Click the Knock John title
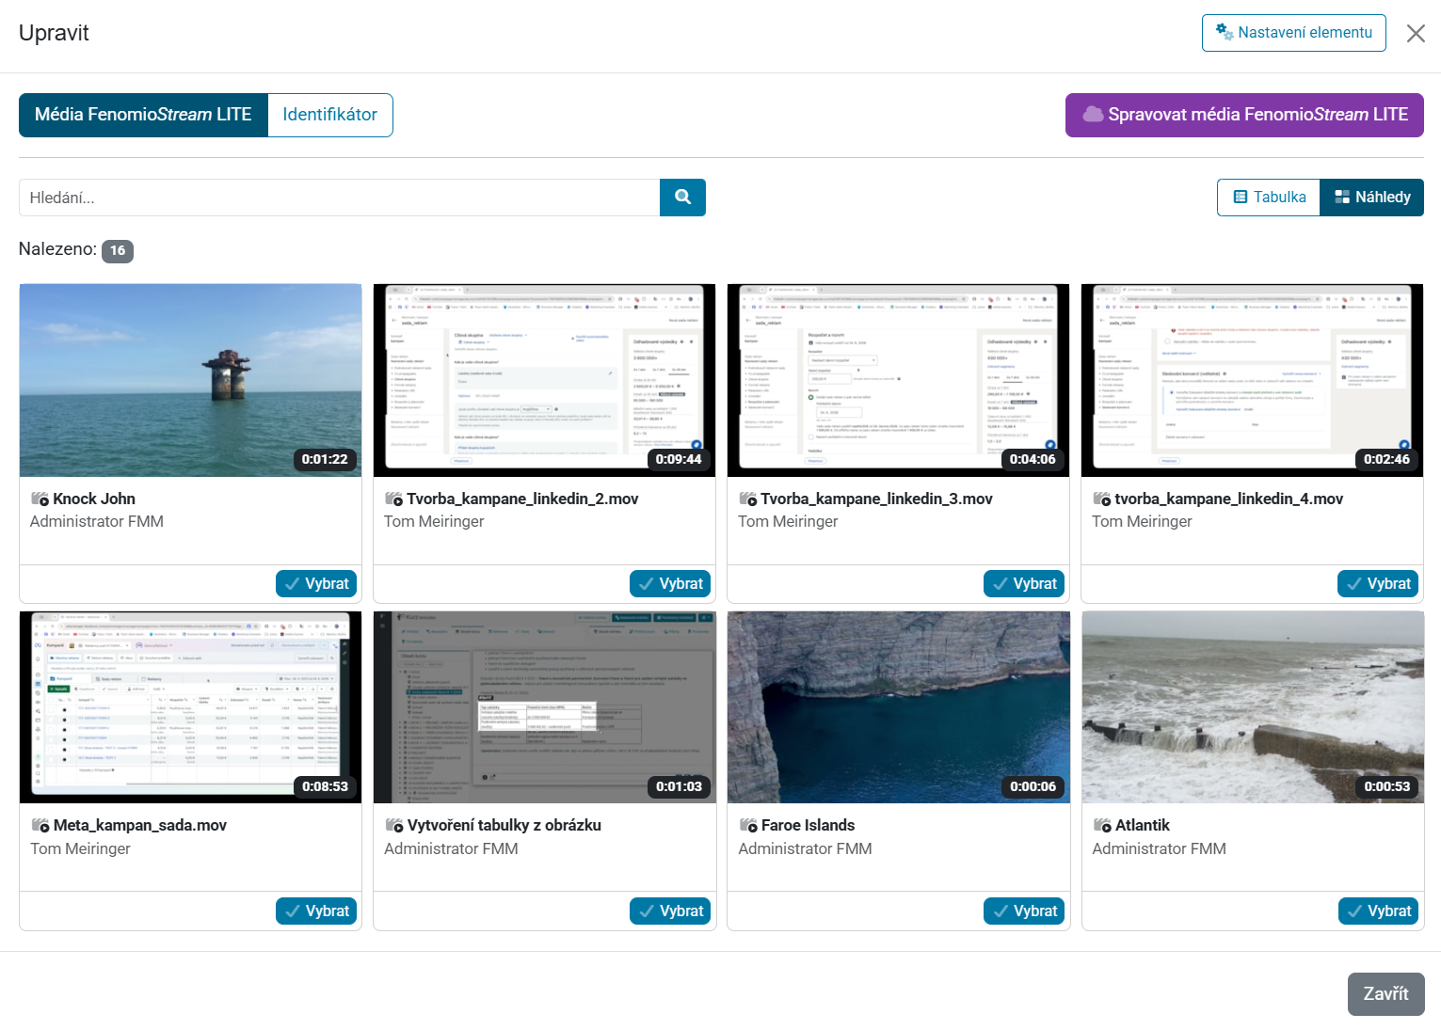This screenshot has height=1030, width=1441. [94, 499]
